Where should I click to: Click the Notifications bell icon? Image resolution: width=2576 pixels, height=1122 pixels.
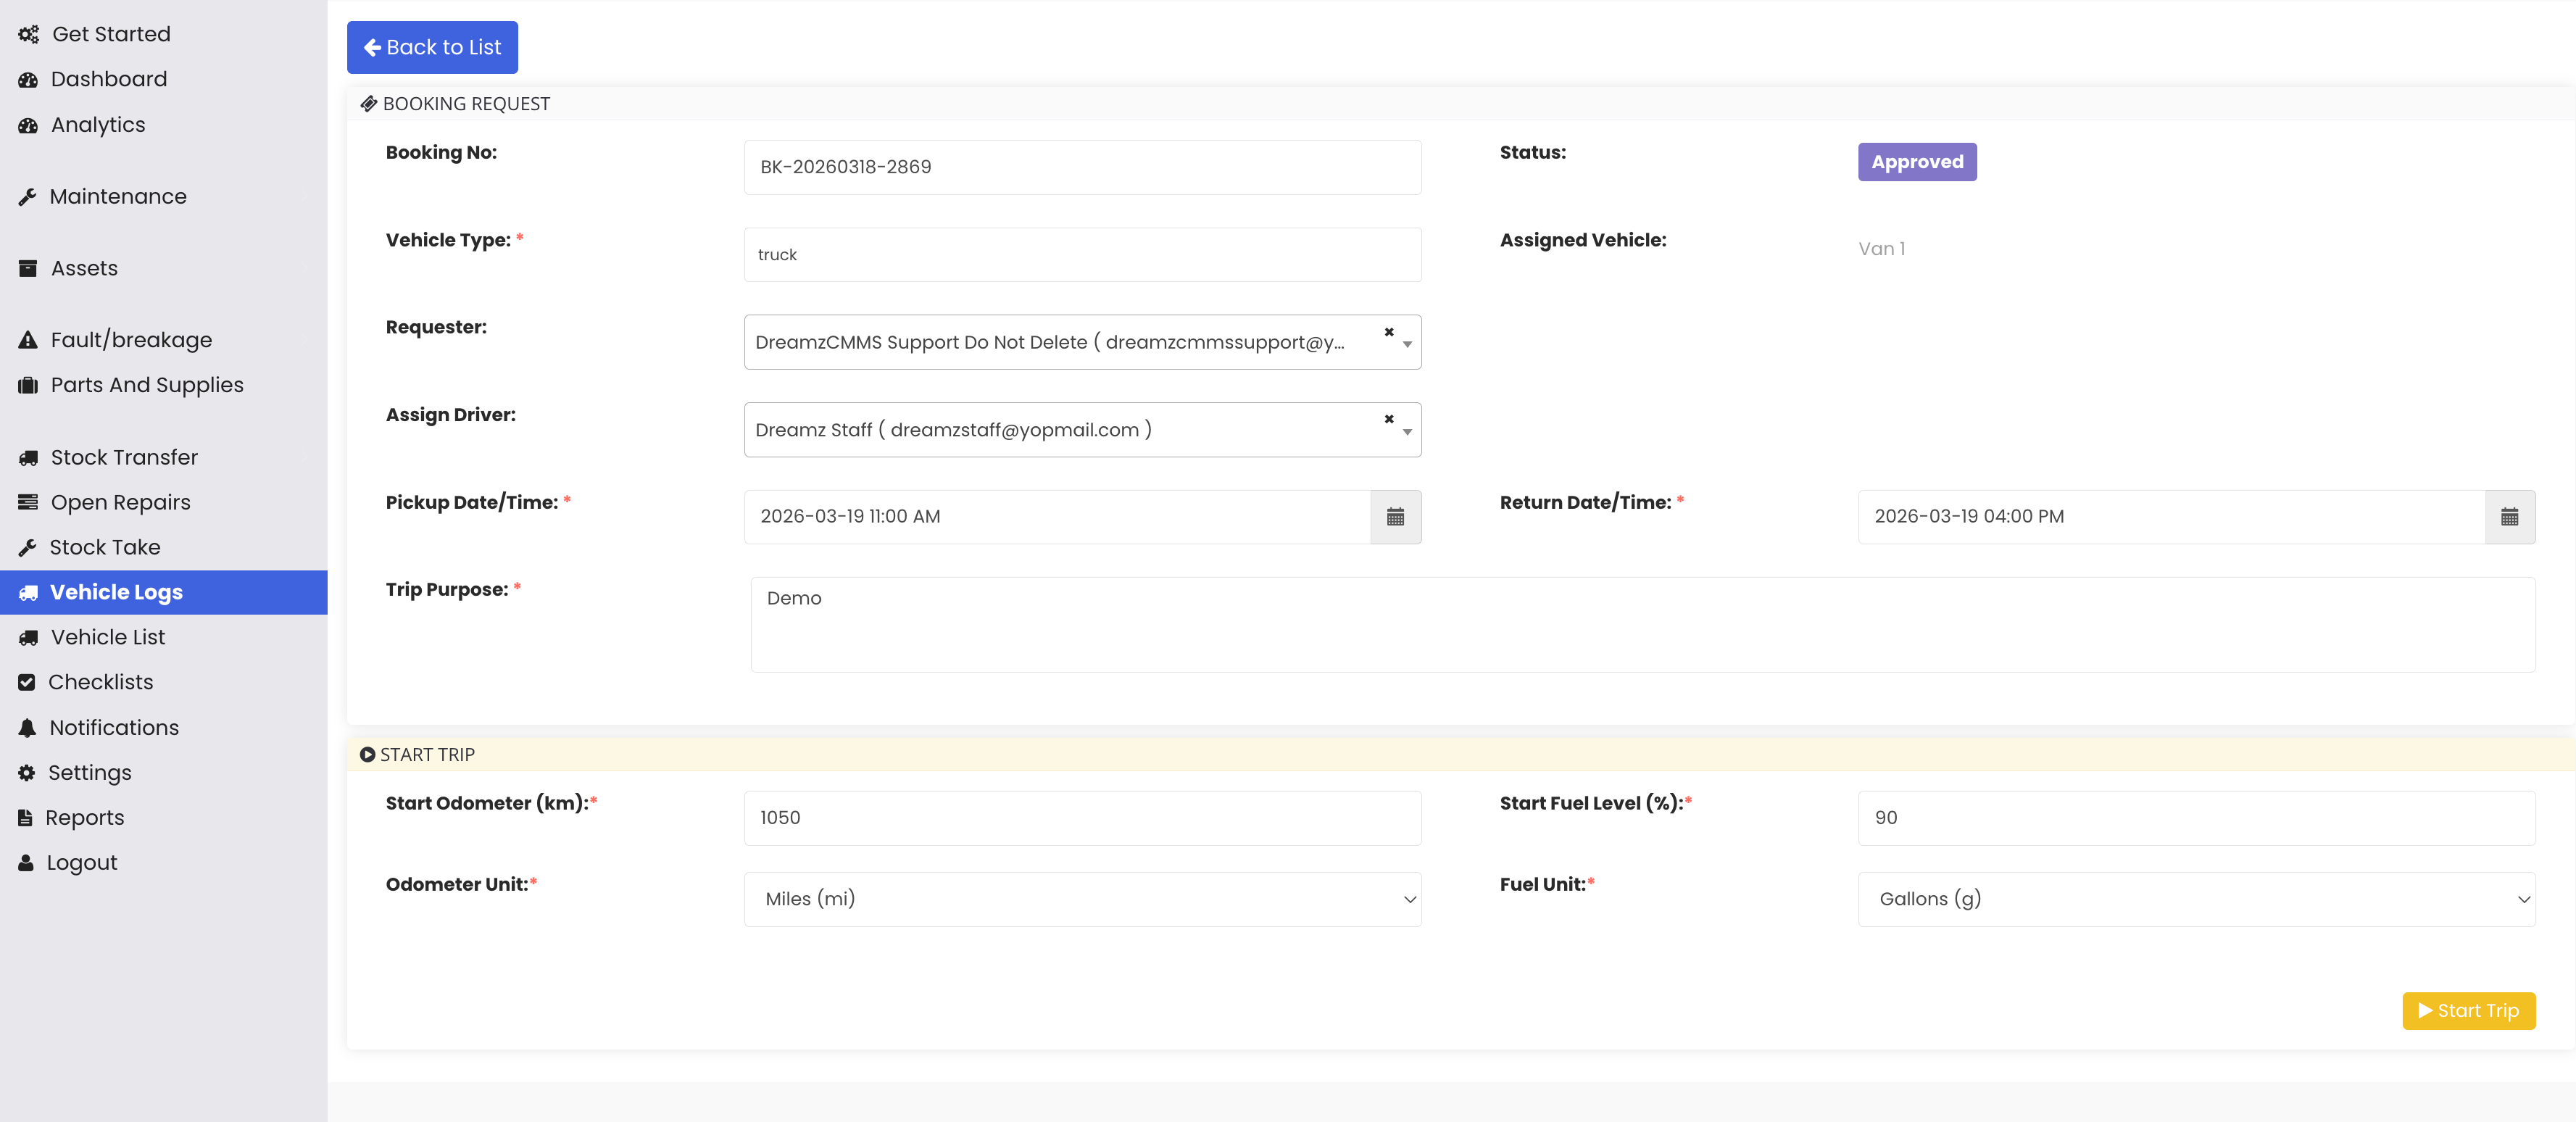click(x=27, y=728)
